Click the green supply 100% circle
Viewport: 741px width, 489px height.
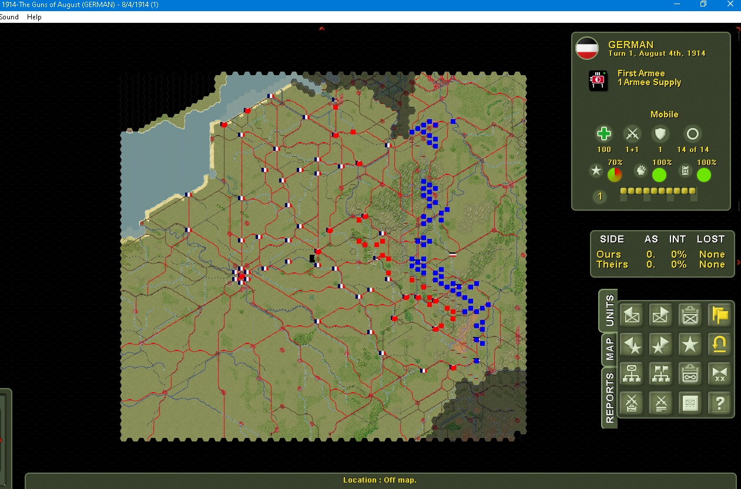(x=703, y=174)
